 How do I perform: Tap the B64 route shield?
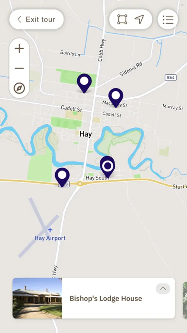tap(171, 78)
